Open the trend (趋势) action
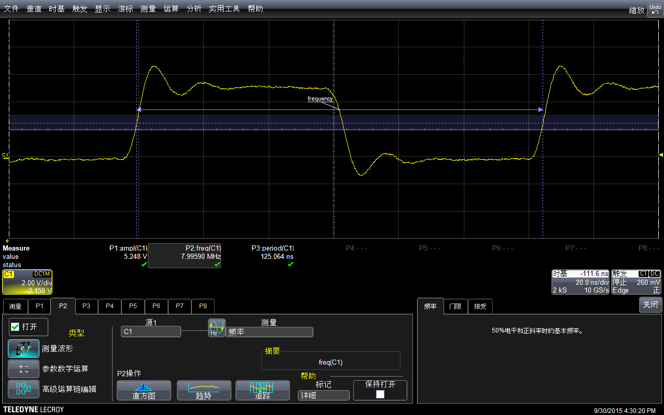 tap(203, 390)
